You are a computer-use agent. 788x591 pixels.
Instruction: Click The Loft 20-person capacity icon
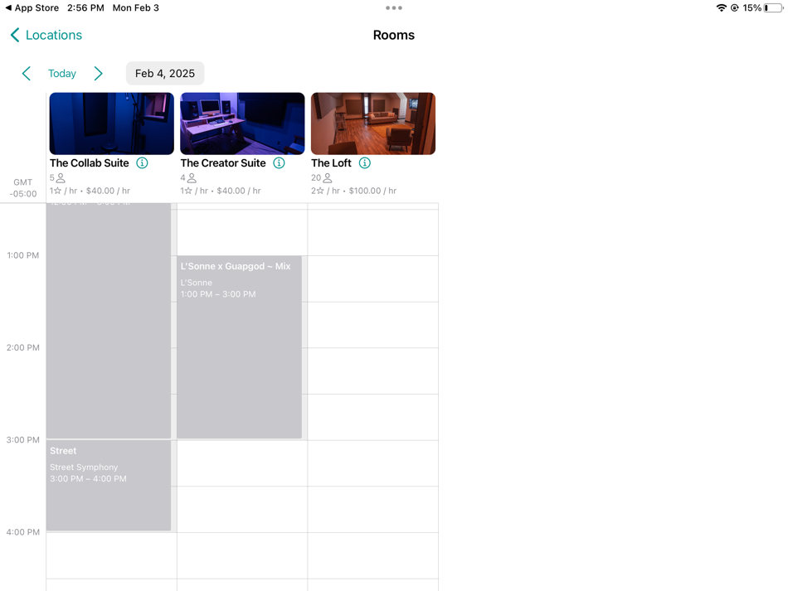[x=327, y=177]
